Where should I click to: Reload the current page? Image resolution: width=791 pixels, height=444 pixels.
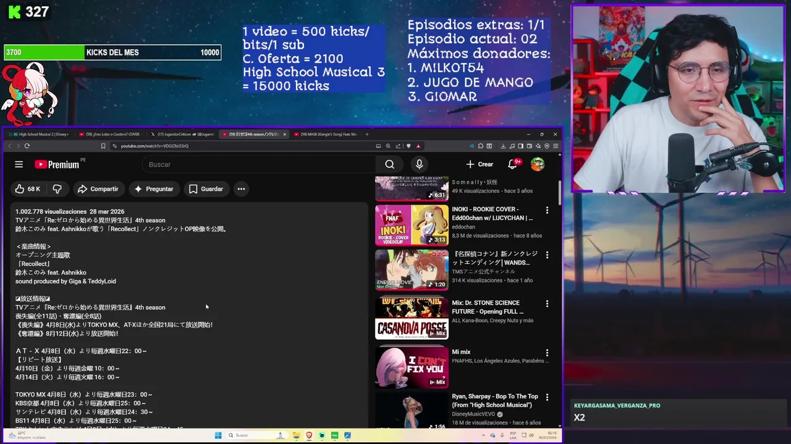pyautogui.click(x=27, y=146)
